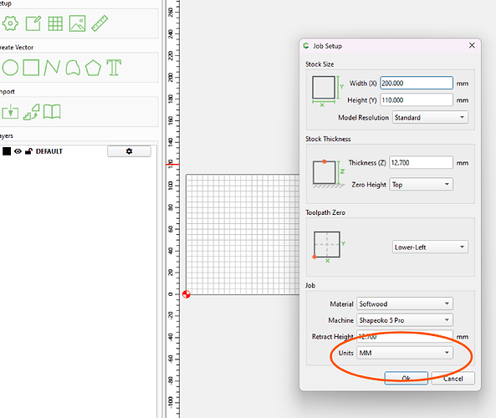Select the measure ruler tool
This screenshot has width=496, height=418.
click(x=100, y=23)
